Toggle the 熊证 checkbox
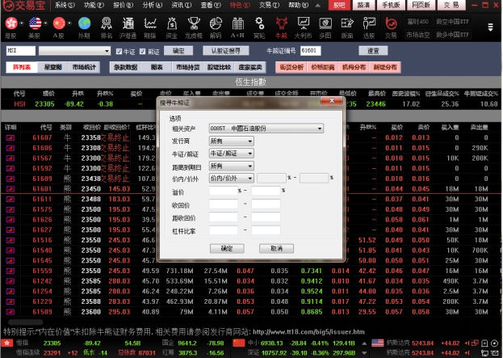 tap(144, 50)
